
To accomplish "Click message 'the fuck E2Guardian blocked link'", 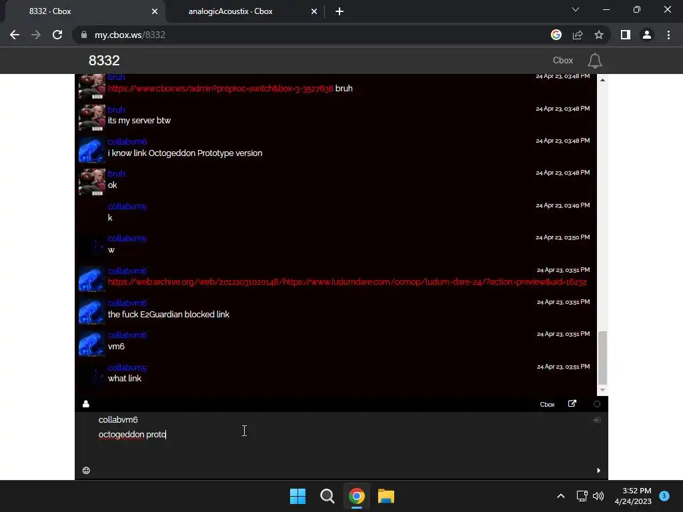I will tap(169, 315).
